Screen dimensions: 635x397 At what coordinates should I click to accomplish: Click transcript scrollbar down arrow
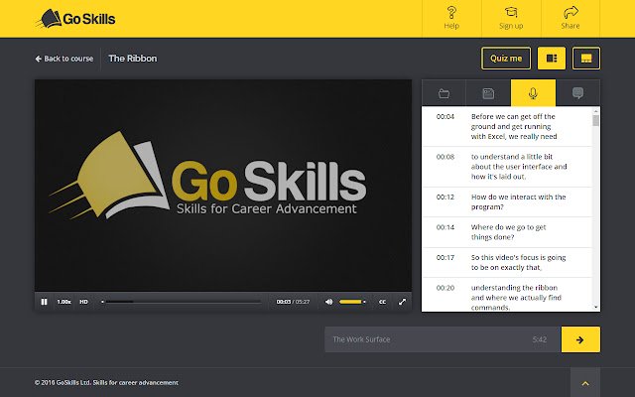click(x=595, y=308)
